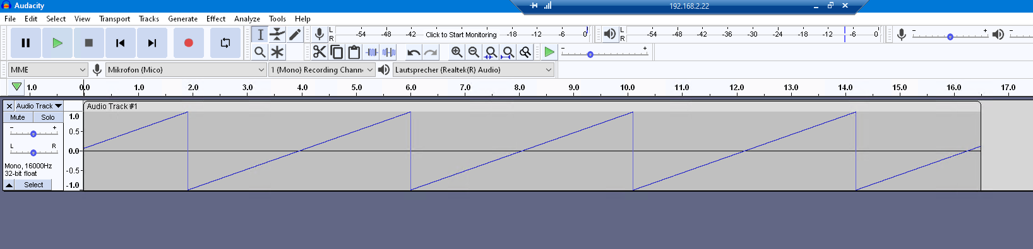
Task: Select the Envelope tool
Action: point(277,35)
